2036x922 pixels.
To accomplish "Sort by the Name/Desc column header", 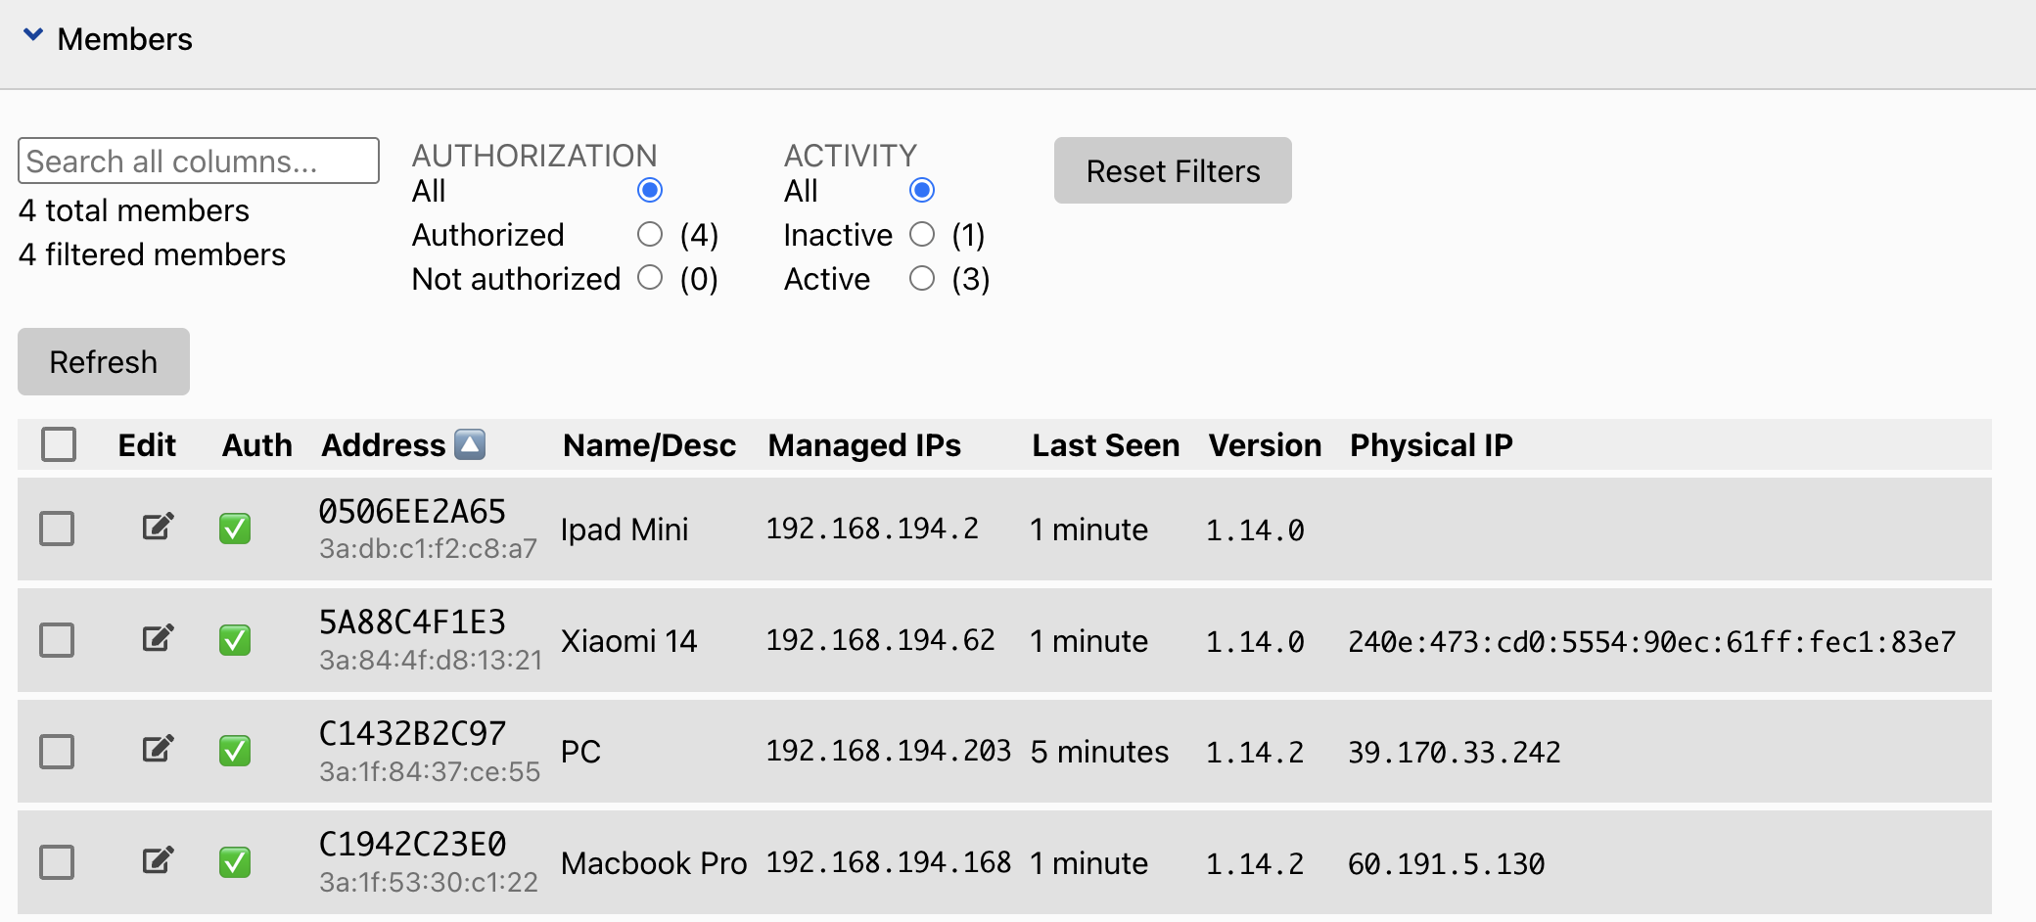I will click(649, 445).
